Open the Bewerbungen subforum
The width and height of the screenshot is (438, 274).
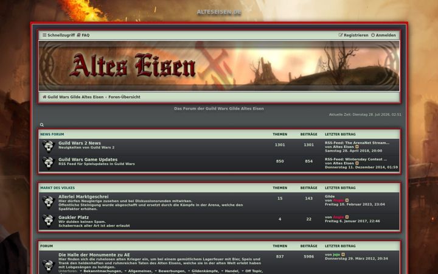[x=172, y=271]
